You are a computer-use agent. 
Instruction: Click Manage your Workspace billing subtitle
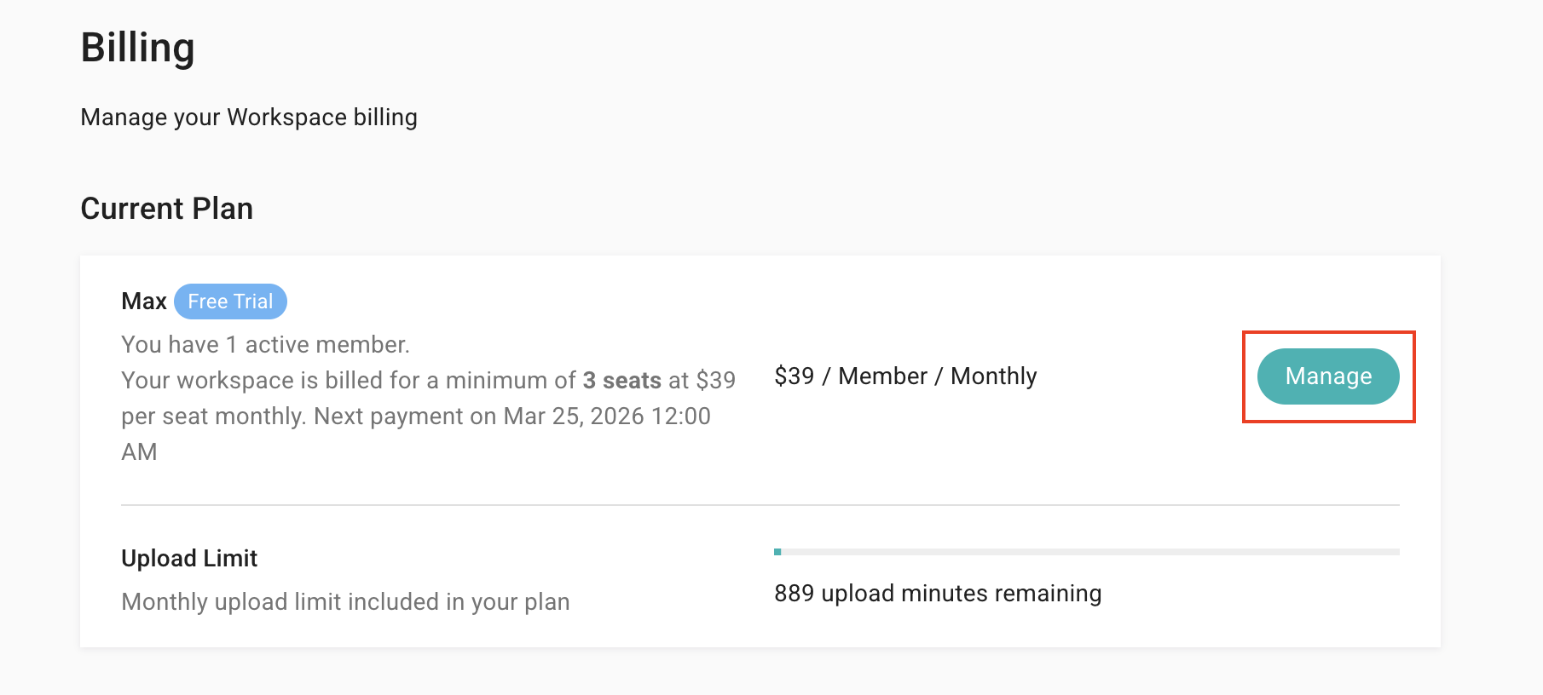tap(248, 118)
